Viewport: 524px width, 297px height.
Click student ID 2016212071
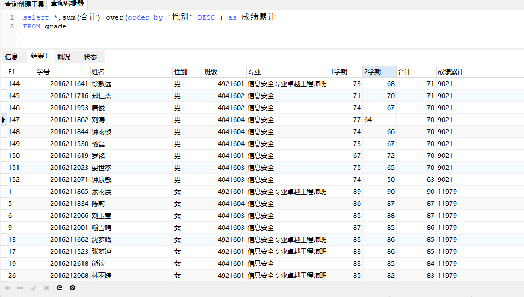click(62, 179)
